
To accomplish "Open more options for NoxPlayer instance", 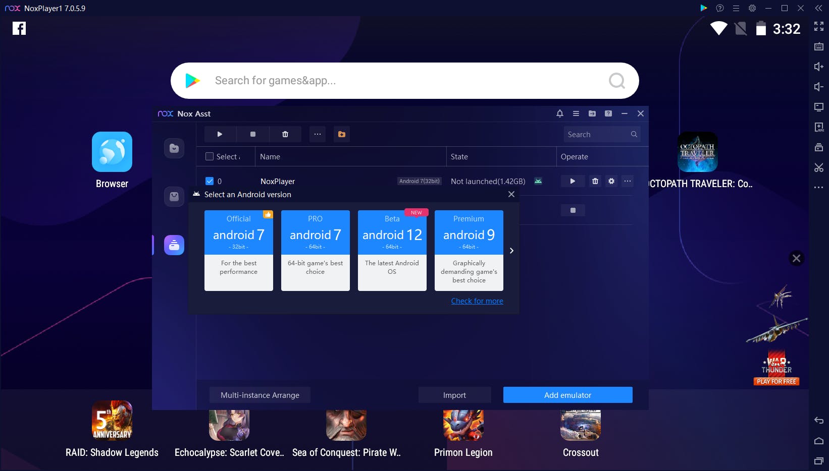I will click(x=628, y=181).
